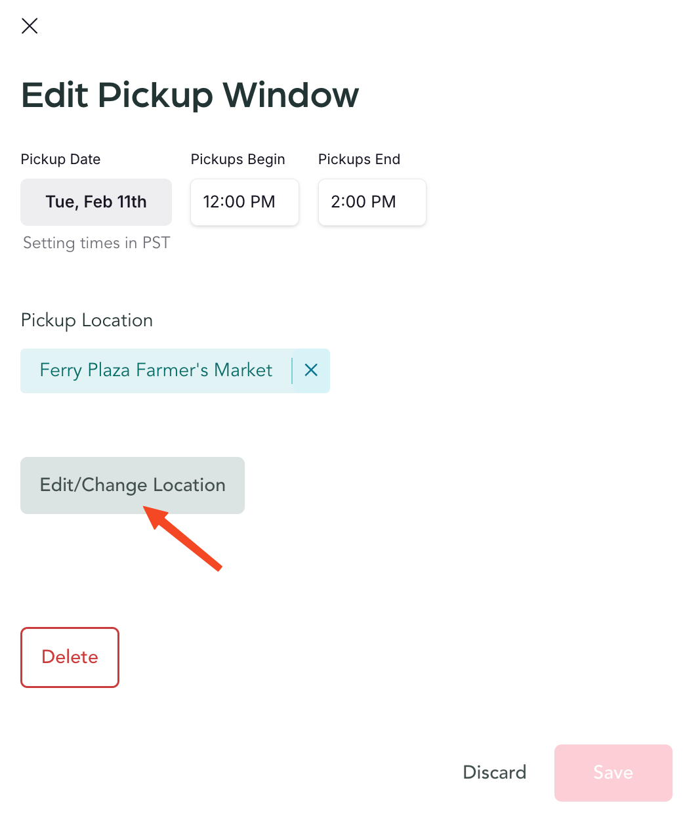Click the Pickup Date label

coord(60,160)
